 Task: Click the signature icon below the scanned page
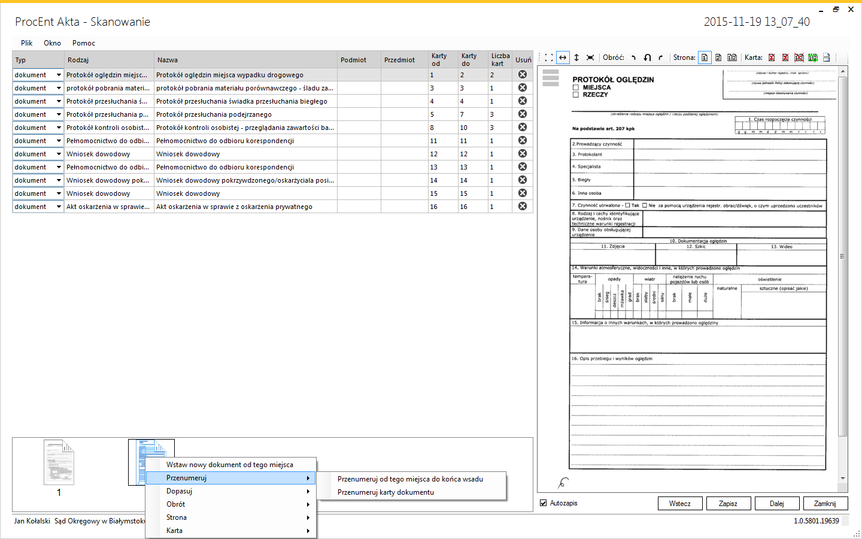(563, 482)
